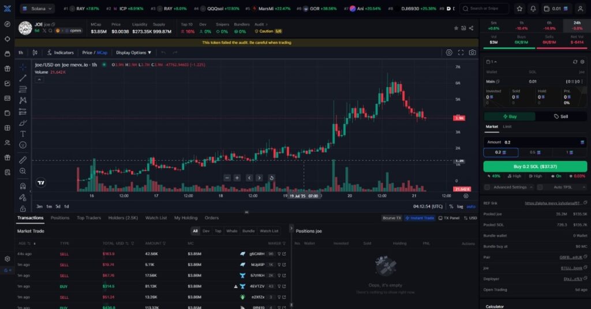This screenshot has width=591, height=309.
Task: Select the 0.5 SOL preset amount
Action: tap(535, 152)
